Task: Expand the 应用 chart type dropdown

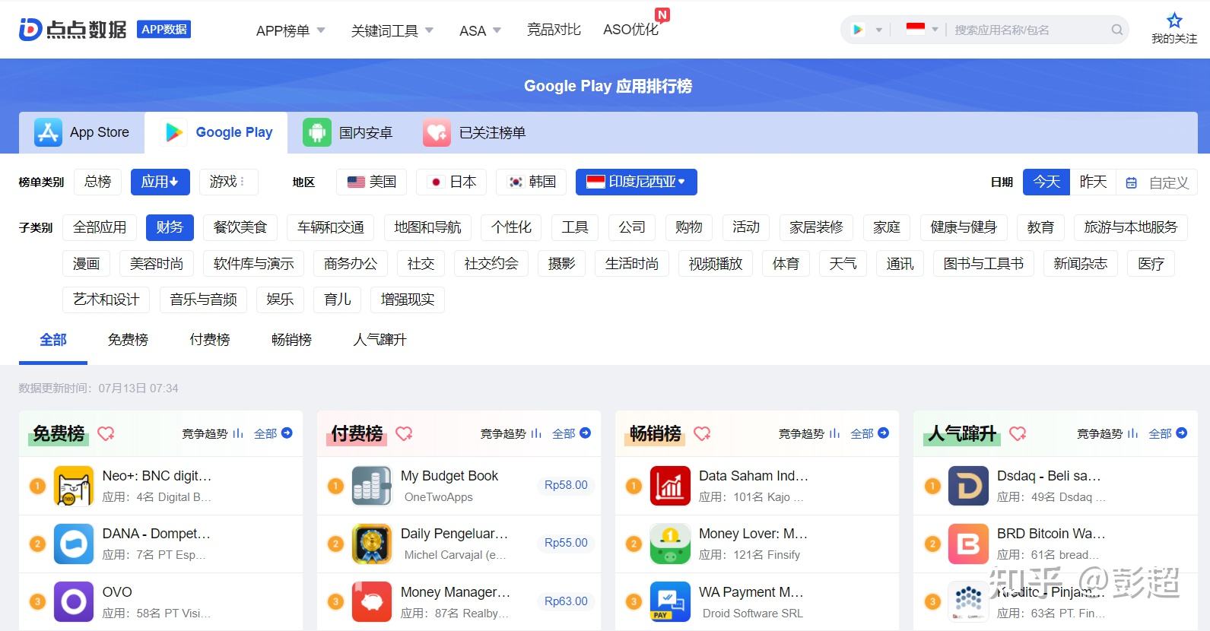Action: [x=160, y=182]
